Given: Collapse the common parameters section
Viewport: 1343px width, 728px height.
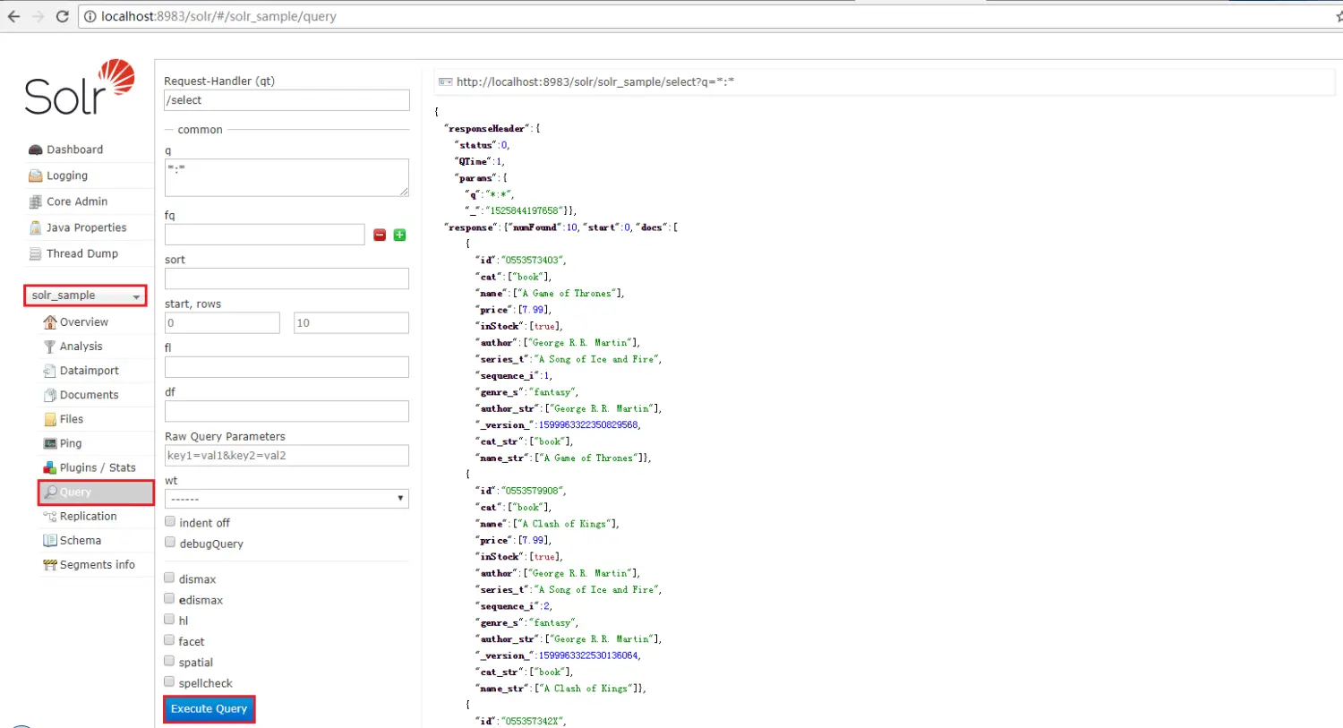Looking at the screenshot, I should [x=200, y=130].
